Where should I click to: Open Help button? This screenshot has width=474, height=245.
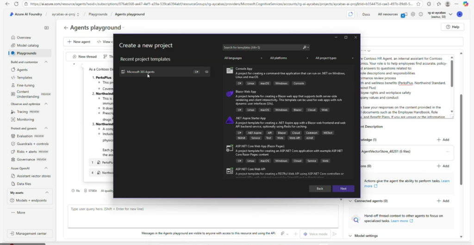tap(453, 27)
